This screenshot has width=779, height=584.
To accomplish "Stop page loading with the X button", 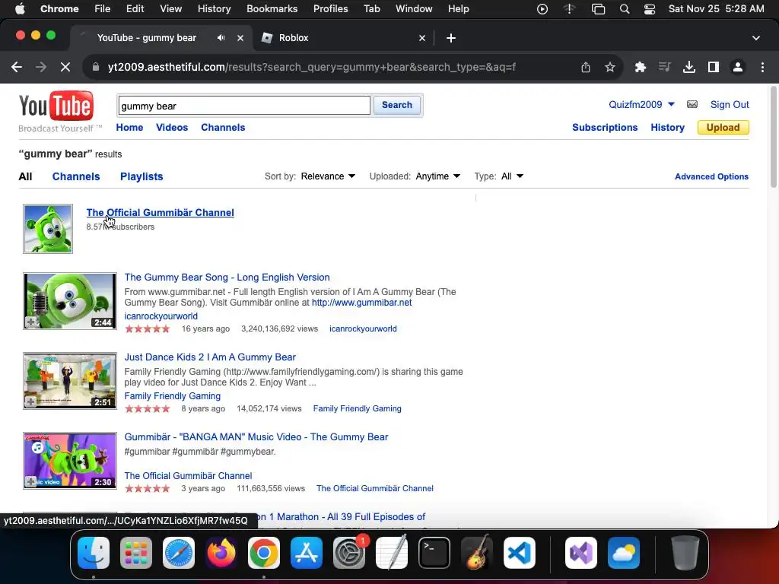I will pos(65,67).
